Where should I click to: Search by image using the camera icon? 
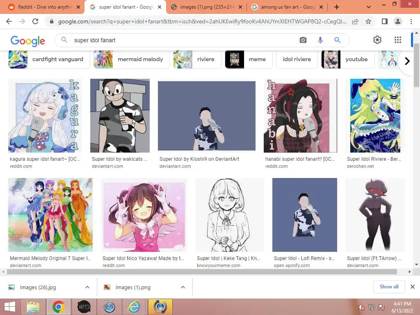click(x=303, y=40)
